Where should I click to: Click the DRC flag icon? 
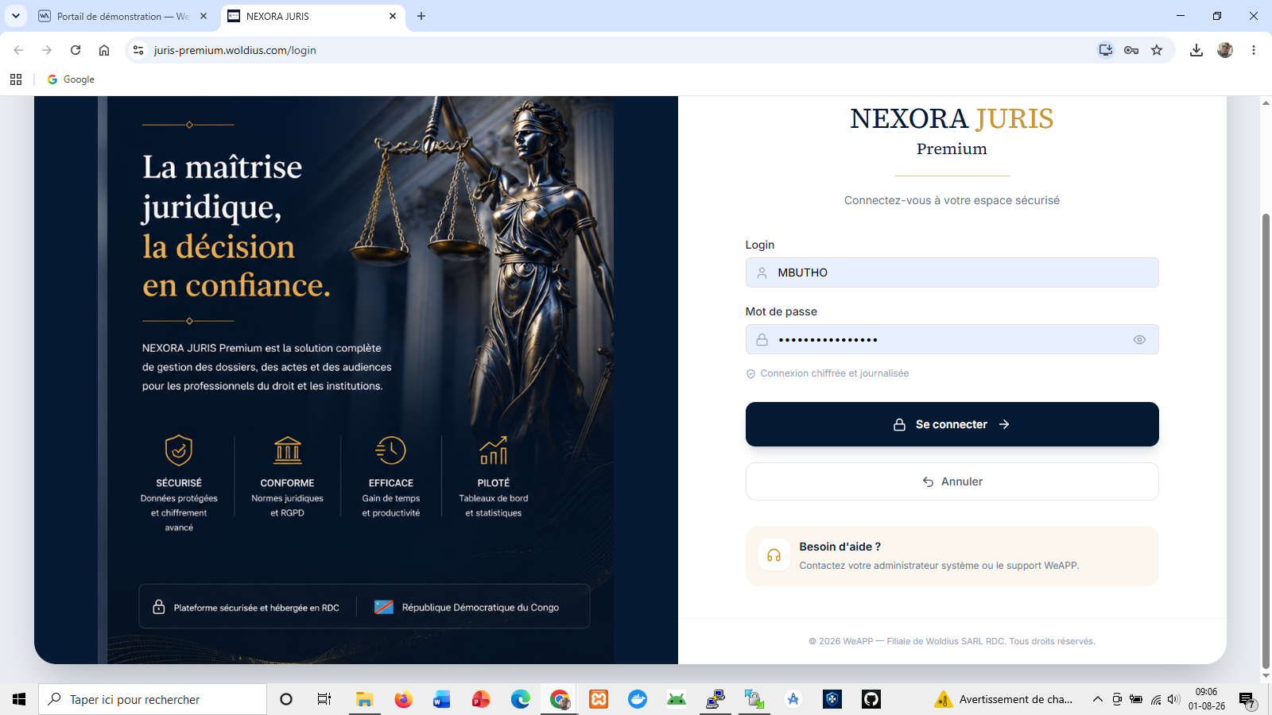[384, 607]
